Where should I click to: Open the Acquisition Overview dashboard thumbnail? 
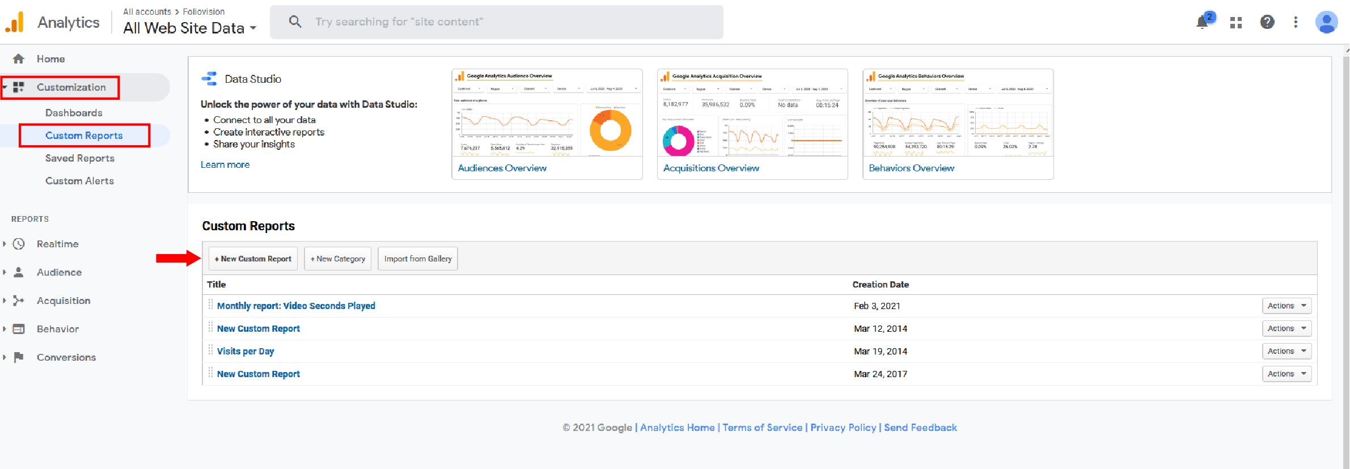[752, 113]
